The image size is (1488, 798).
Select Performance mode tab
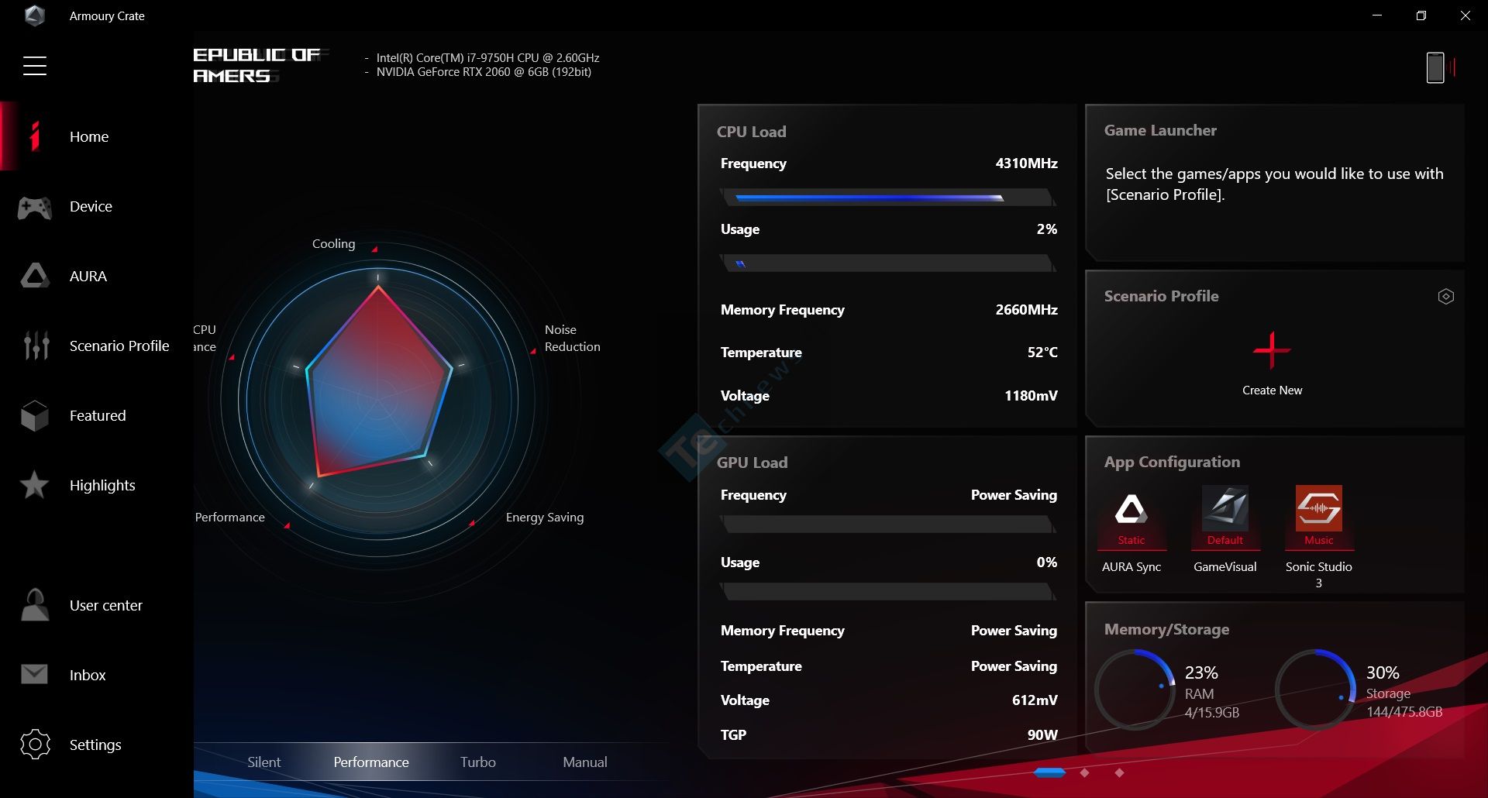(371, 762)
